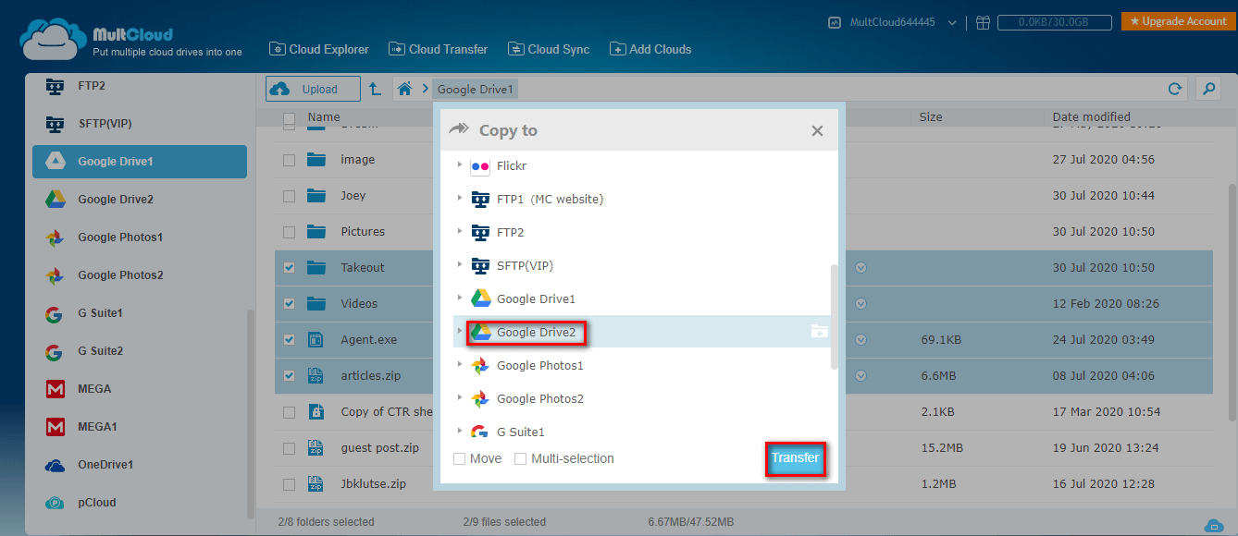Check the Pictures folder checkbox
Viewport: 1238px width, 536px height.
pyautogui.click(x=290, y=232)
